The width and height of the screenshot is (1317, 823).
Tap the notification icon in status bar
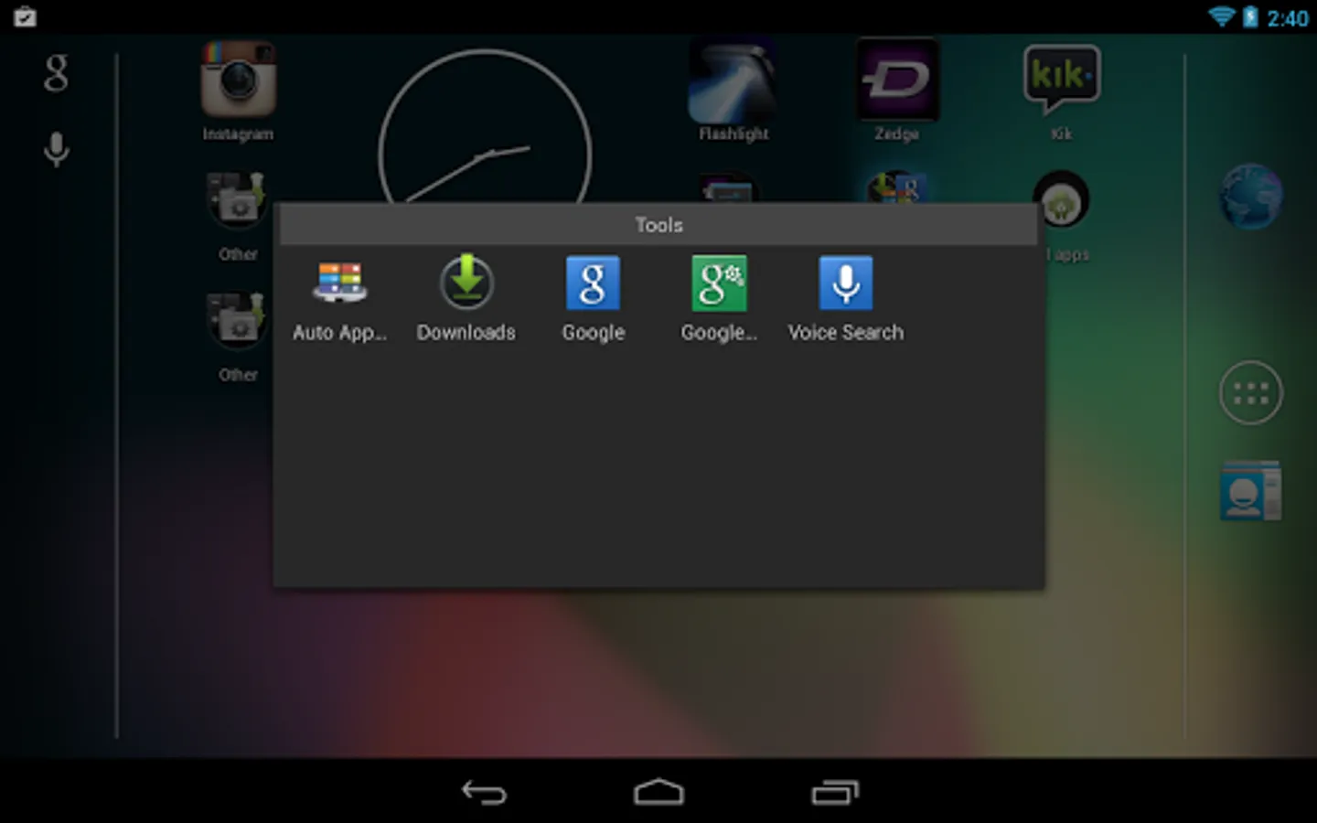click(x=26, y=16)
